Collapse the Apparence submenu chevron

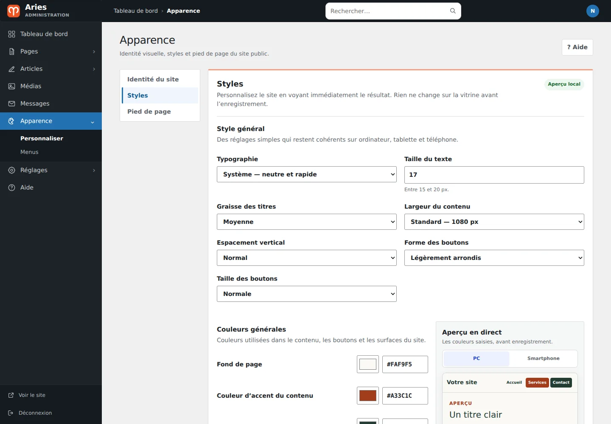pos(92,122)
